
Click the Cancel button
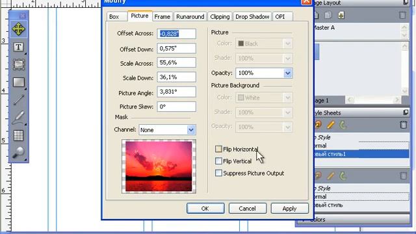(x=247, y=208)
